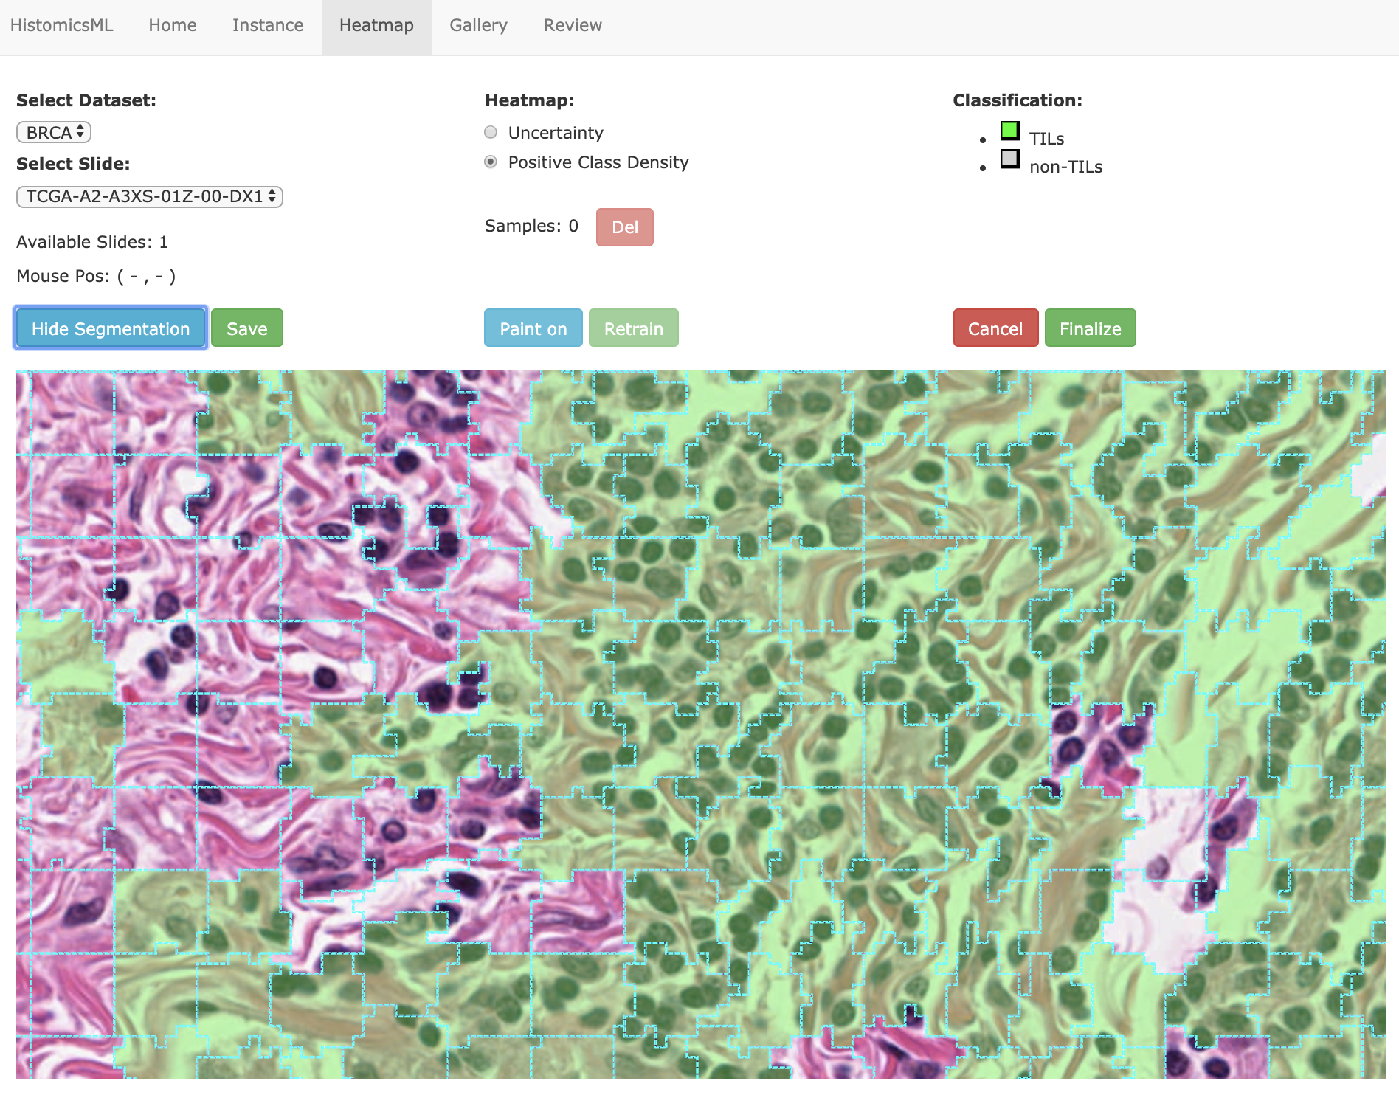Click the HistomicsML brand link
Screen dimensions: 1399x1095
(x=62, y=25)
